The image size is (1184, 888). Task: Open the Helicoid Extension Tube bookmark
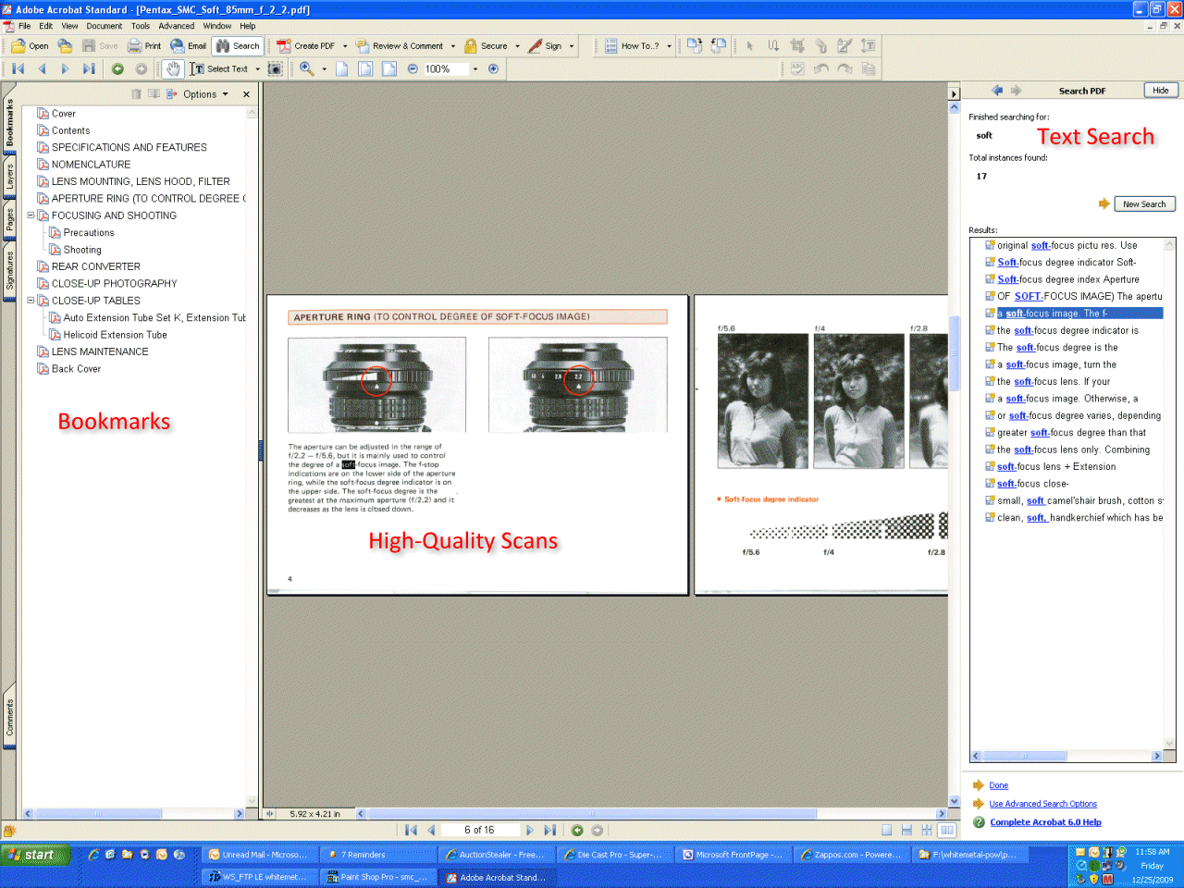(115, 335)
